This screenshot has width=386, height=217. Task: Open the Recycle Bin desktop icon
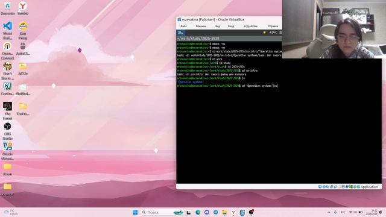point(8,8)
